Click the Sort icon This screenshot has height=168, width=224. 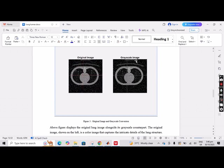click(122, 37)
